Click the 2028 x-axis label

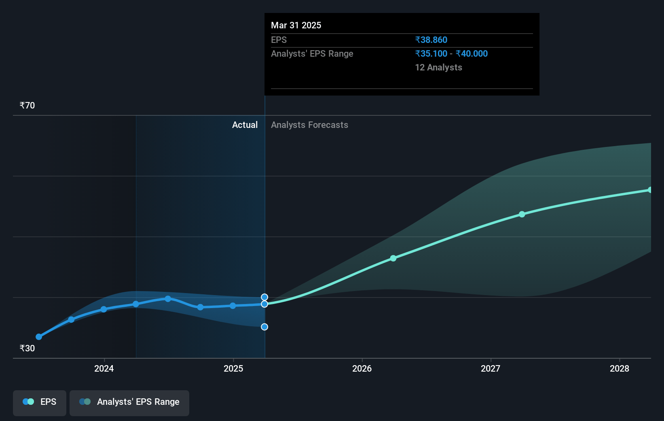click(620, 368)
